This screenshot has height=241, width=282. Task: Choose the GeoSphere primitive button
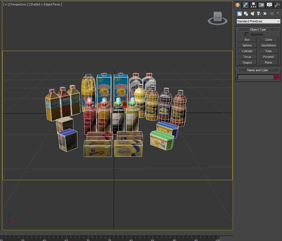point(269,45)
